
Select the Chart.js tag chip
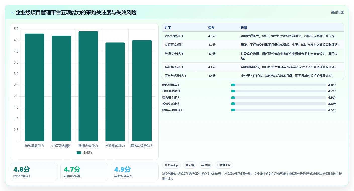tap(171, 165)
